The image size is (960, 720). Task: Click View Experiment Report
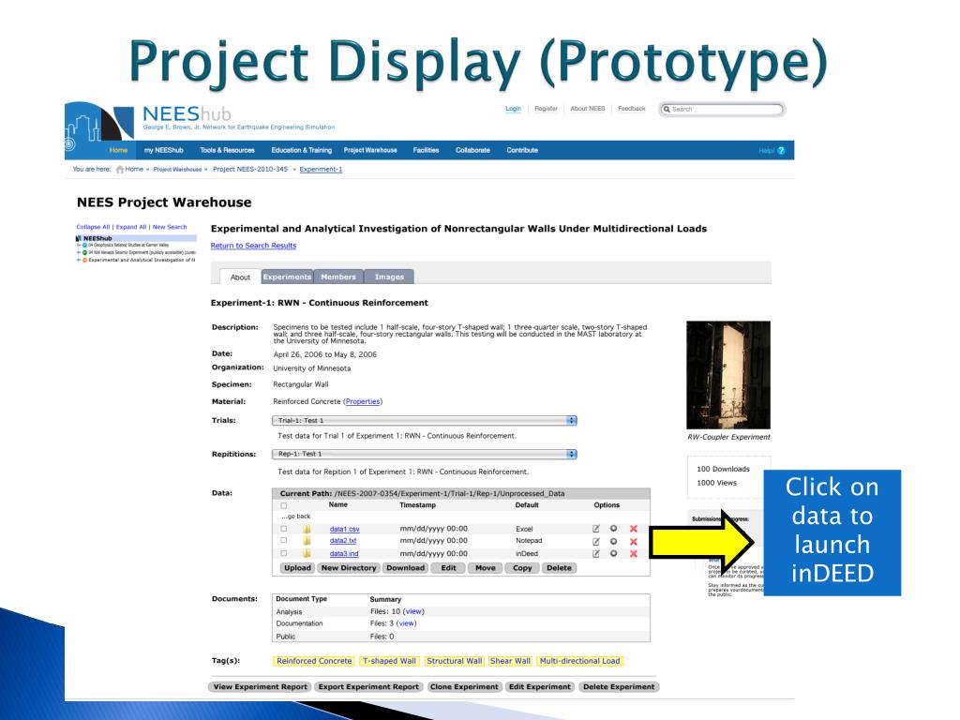[x=261, y=687]
